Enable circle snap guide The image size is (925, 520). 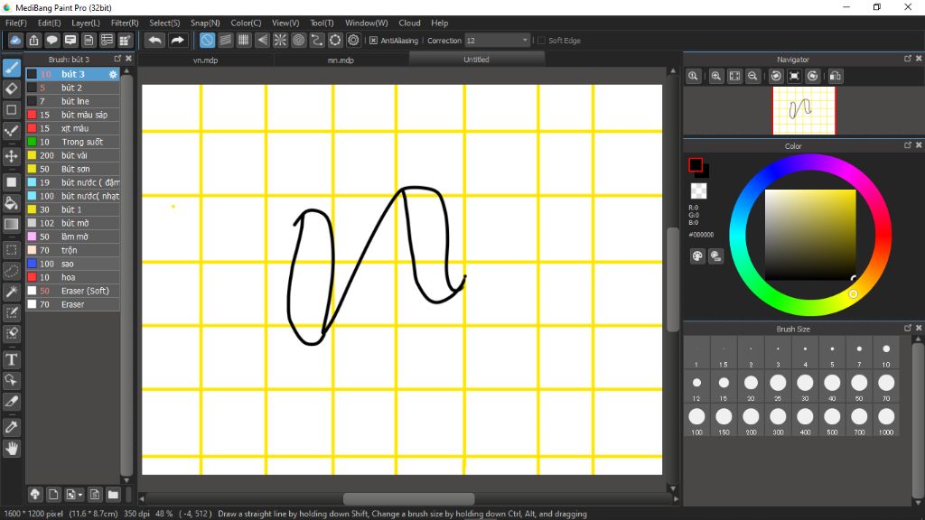pos(298,40)
